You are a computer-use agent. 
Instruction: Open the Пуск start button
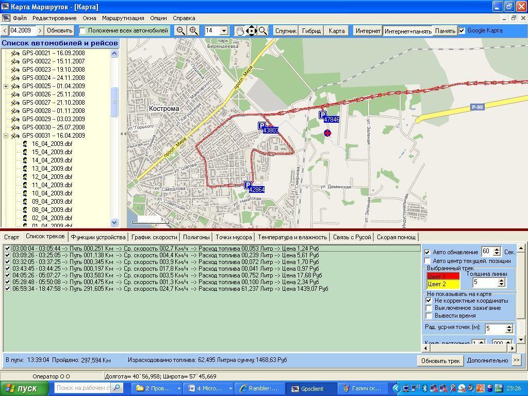pos(24,389)
